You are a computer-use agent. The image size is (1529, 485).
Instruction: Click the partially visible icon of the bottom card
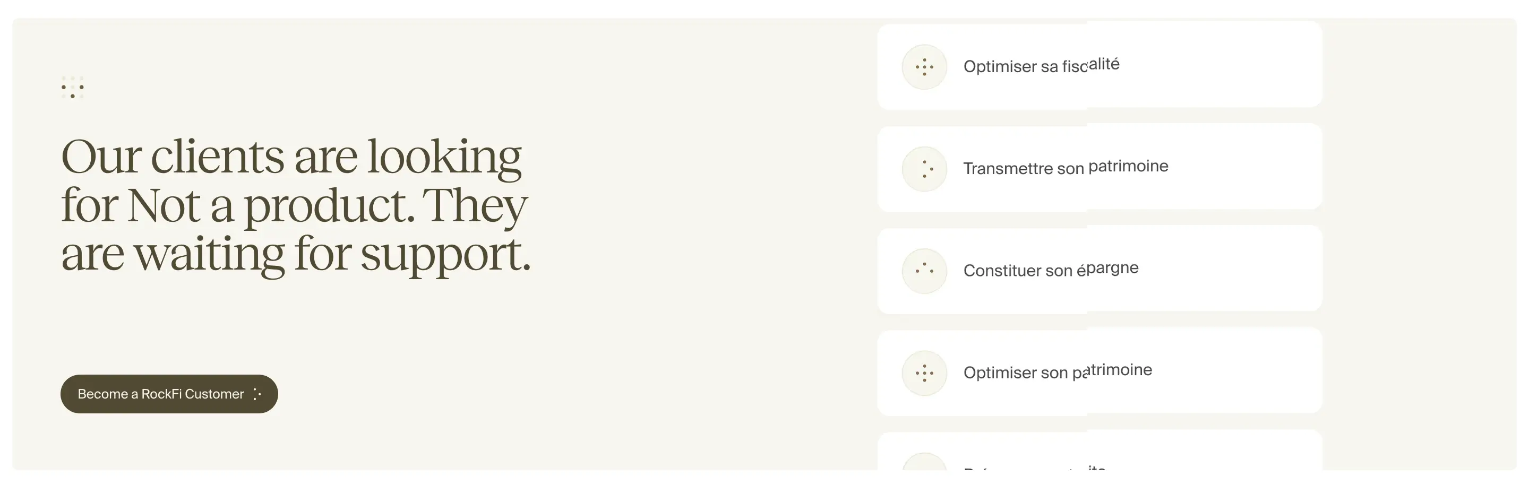(924, 462)
